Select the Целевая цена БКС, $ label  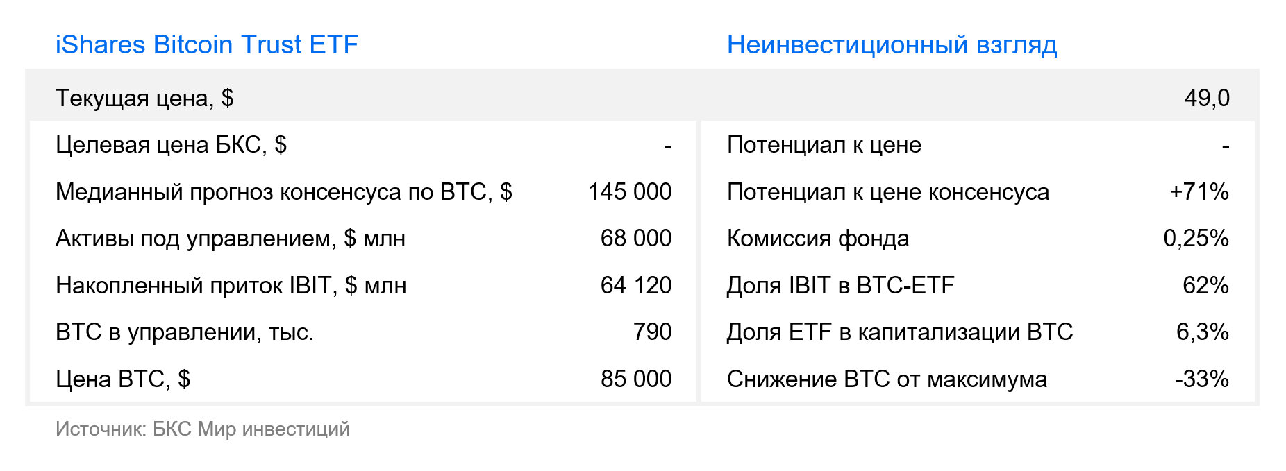[x=171, y=145]
